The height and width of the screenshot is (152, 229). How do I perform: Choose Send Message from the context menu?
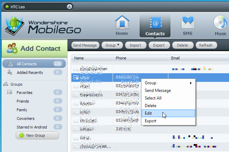168,91
